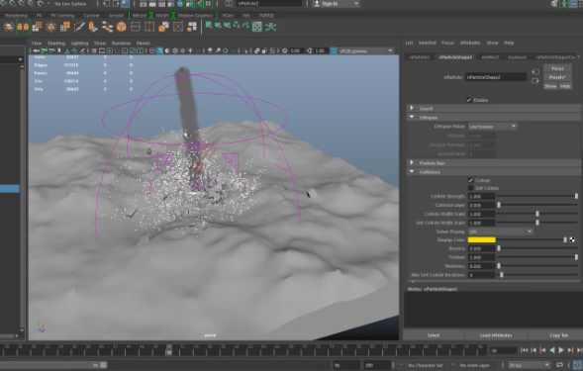Open Attribute Editor's Attributes menu
Image resolution: width=583 pixels, height=371 pixels.
(x=470, y=43)
